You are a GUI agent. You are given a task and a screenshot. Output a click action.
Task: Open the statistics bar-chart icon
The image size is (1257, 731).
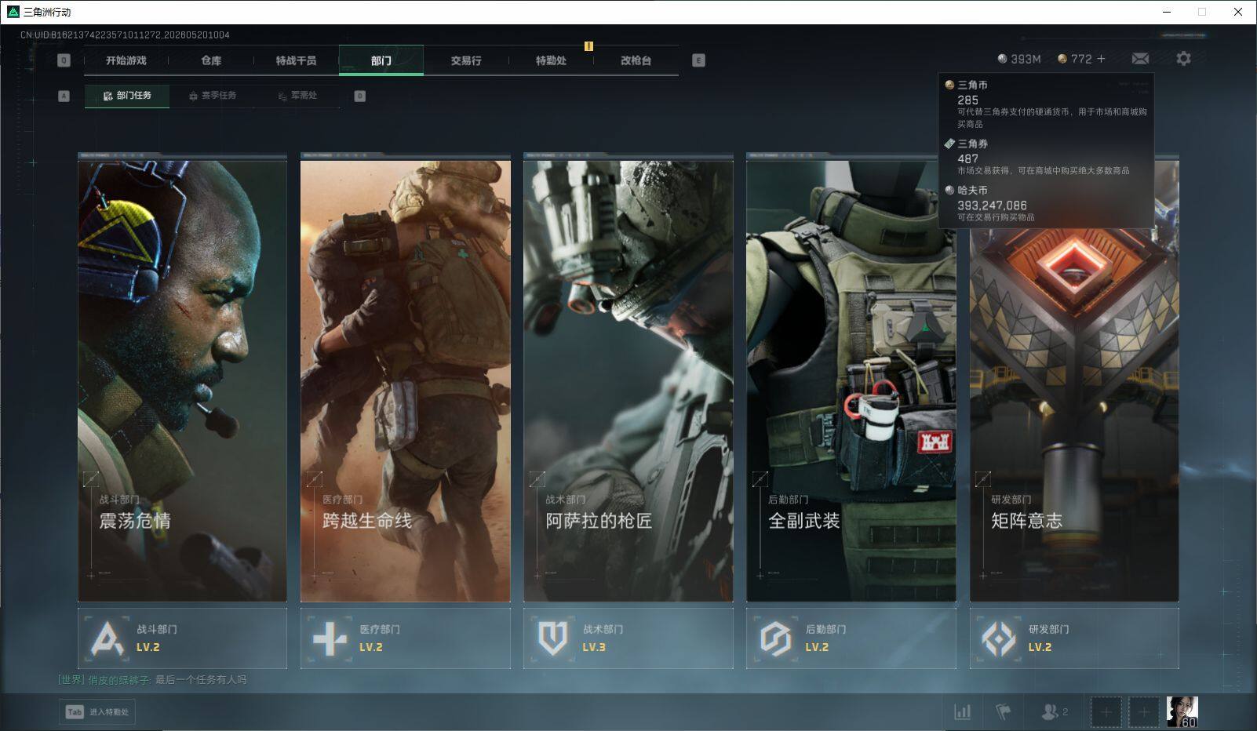click(x=962, y=712)
